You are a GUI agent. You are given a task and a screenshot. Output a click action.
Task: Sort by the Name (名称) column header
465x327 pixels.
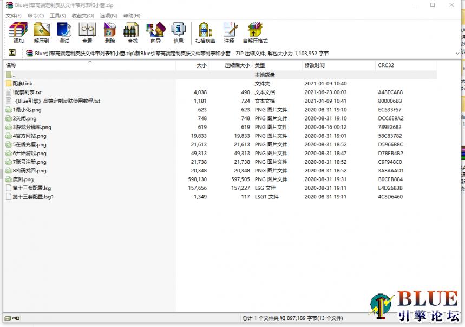pyautogui.click(x=11, y=65)
